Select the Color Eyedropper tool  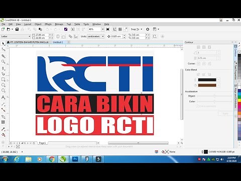pyautogui.click(x=3, y=129)
